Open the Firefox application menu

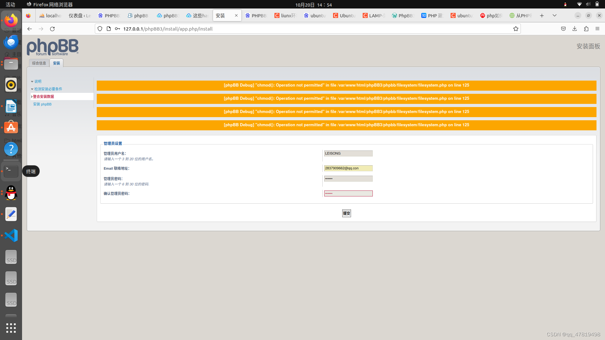pos(598,29)
